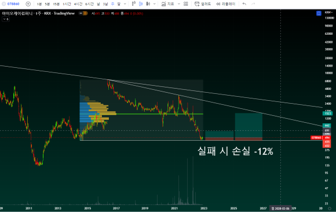The width and height of the screenshot is (336, 212).
Task: Click the 10000 price scale value
Action: (328, 73)
